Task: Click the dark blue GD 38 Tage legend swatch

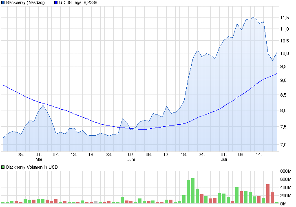Action: point(56,3)
